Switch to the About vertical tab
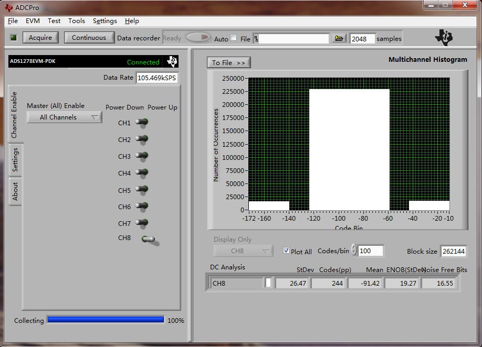482x347 pixels. point(15,191)
